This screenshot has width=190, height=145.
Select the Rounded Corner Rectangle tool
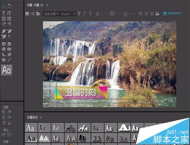pyautogui.click(x=9, y=44)
